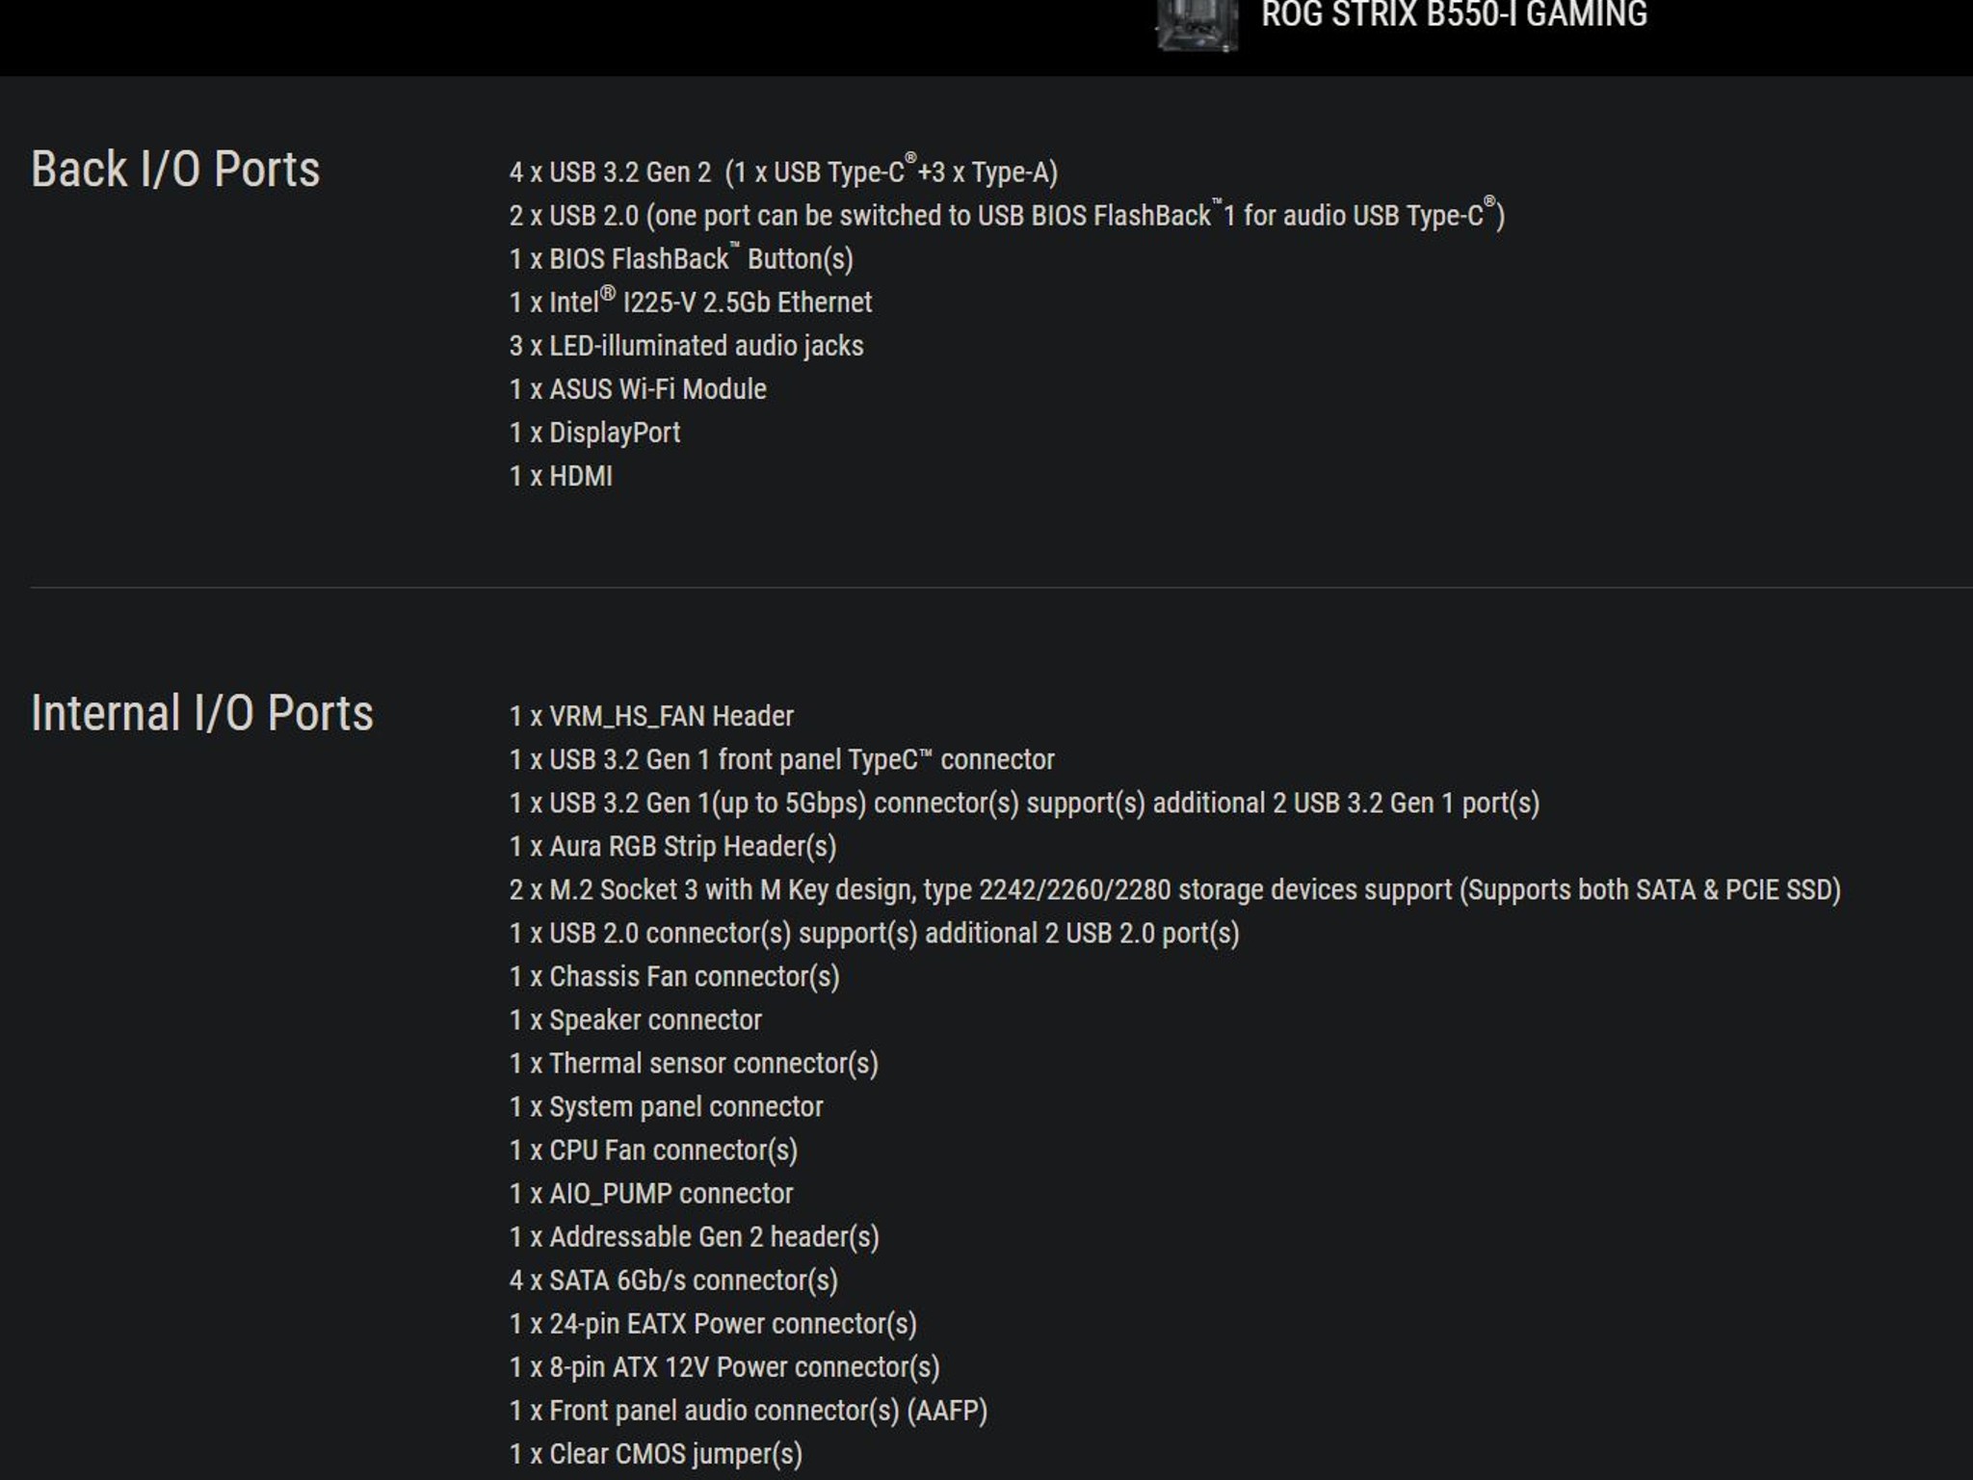Image resolution: width=1973 pixels, height=1480 pixels.
Task: Click the ROG STRIX B550-I GAMING title
Action: (x=1454, y=15)
